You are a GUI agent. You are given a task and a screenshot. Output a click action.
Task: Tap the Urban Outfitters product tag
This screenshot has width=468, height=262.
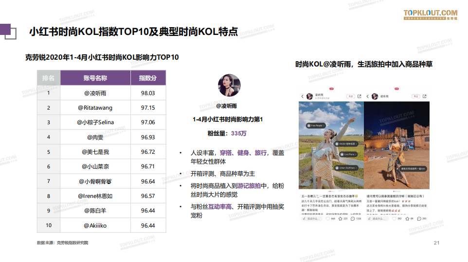click(346, 168)
